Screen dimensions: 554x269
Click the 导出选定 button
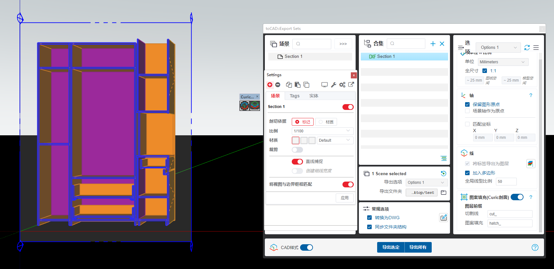click(x=391, y=247)
